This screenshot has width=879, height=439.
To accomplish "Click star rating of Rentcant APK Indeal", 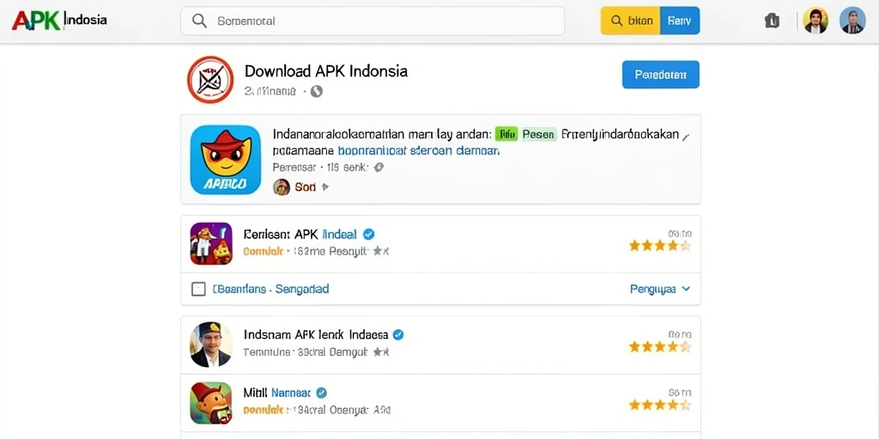I will point(660,245).
